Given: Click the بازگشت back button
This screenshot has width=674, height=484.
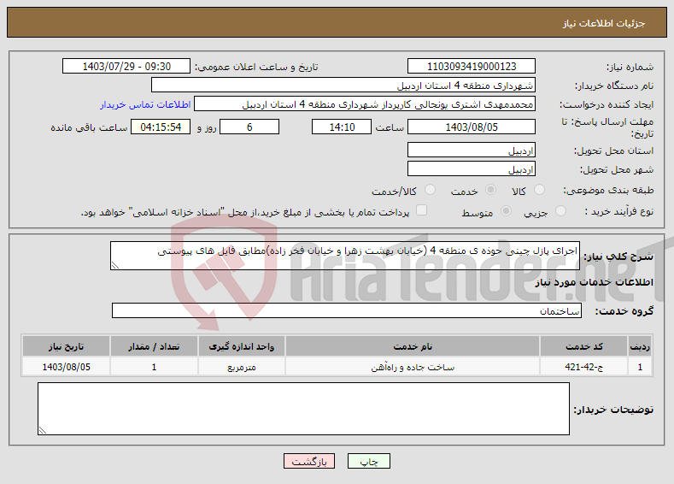Looking at the screenshot, I should pos(309,461).
